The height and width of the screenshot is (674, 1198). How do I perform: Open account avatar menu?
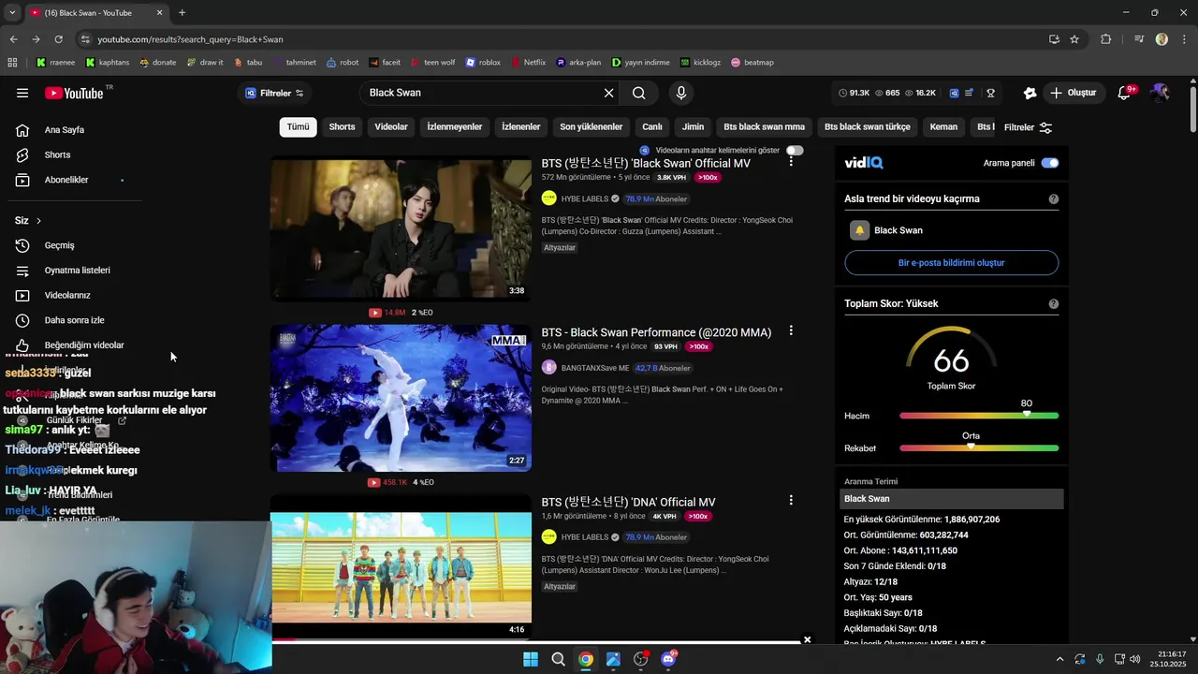(1160, 93)
